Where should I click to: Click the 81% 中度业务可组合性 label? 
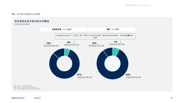click(x=84, y=76)
